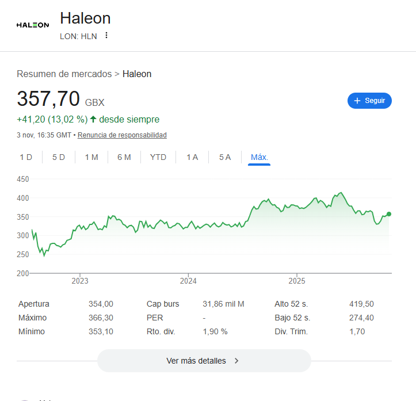Click the Haleon logo icon
The width and height of the screenshot is (416, 401).
point(33,25)
